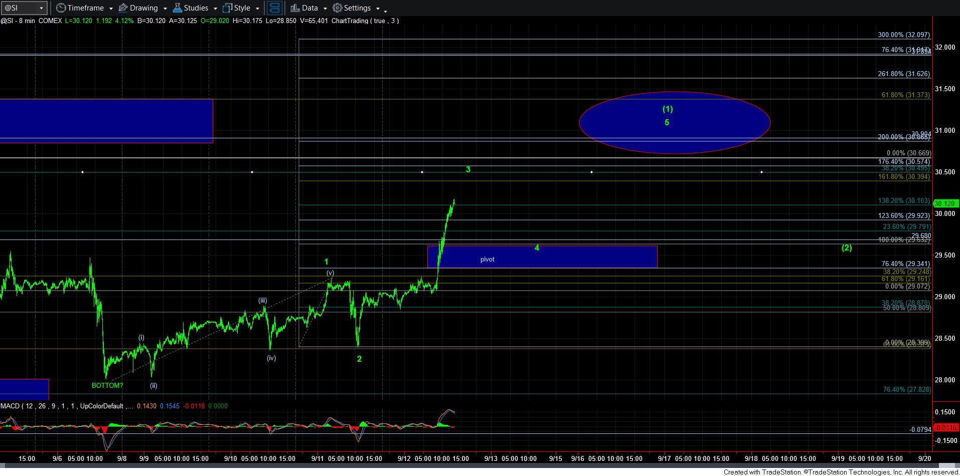This screenshot has width=960, height=476.
Task: Click the Data bar chart icon
Action: (295, 8)
